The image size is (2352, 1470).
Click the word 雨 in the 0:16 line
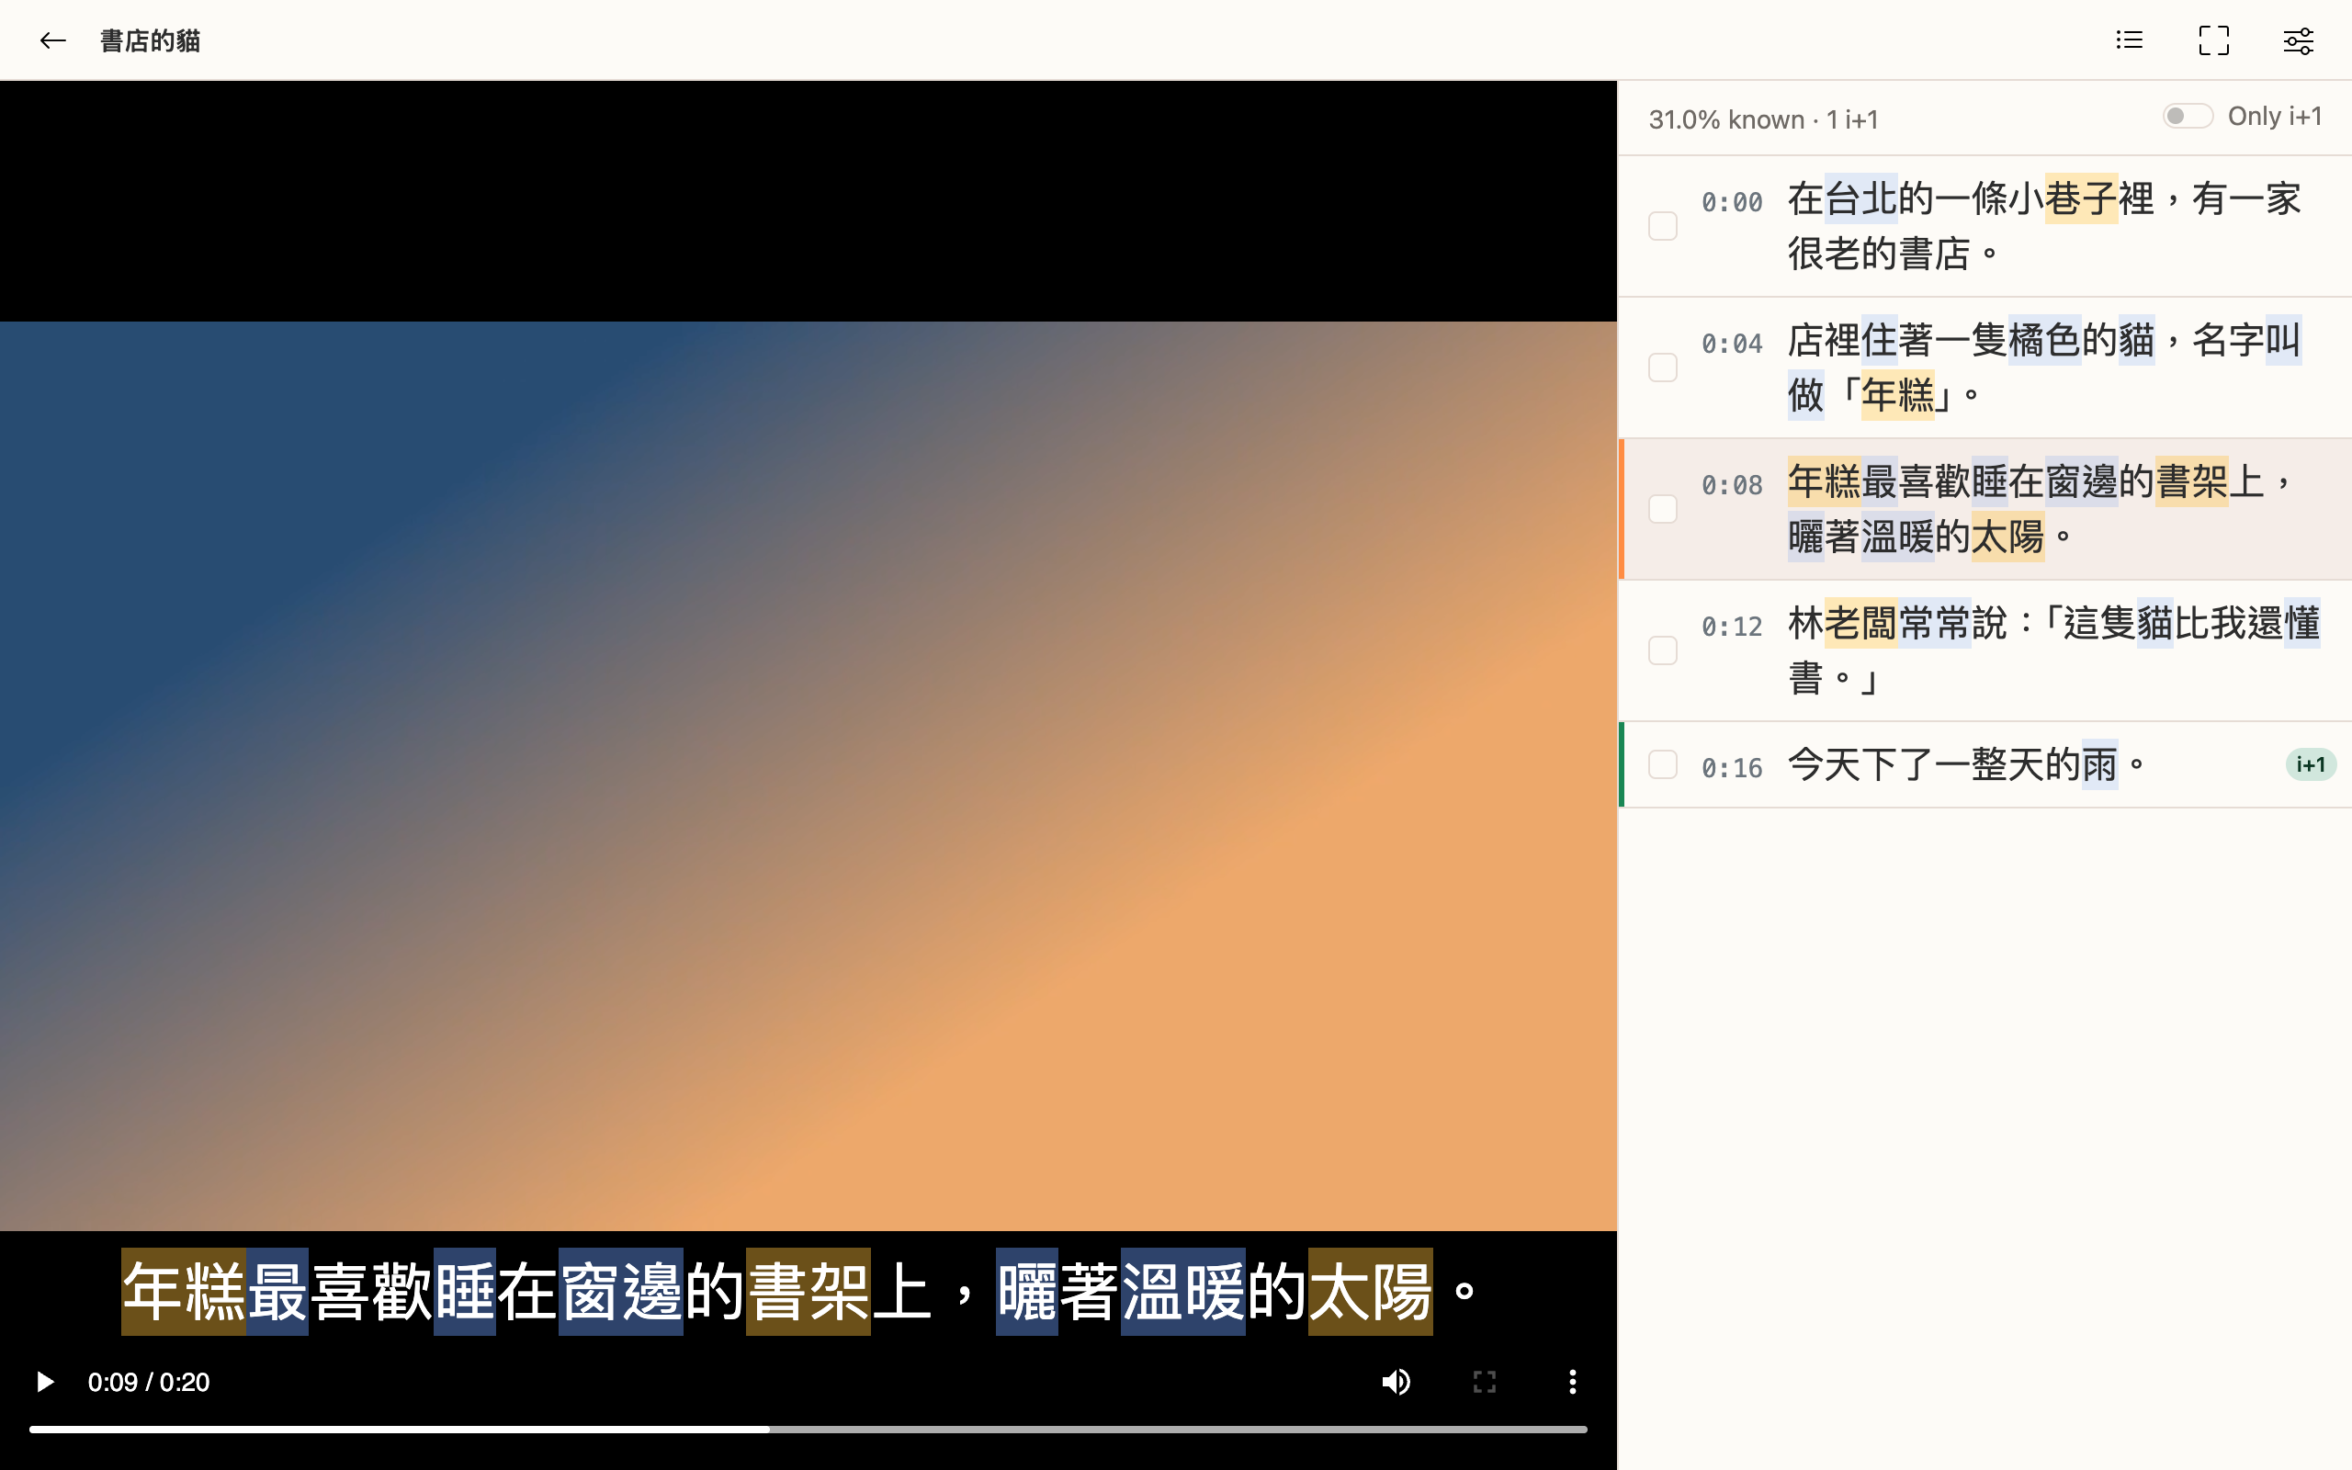click(2099, 764)
